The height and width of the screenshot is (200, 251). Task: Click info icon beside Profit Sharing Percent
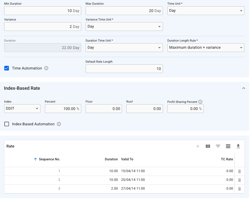[x=200, y=102]
